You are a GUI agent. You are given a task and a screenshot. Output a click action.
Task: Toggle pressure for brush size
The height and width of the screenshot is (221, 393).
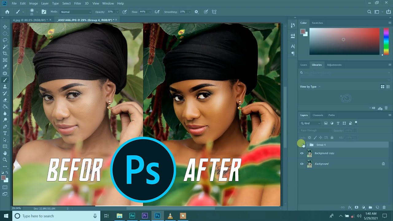click(206, 12)
